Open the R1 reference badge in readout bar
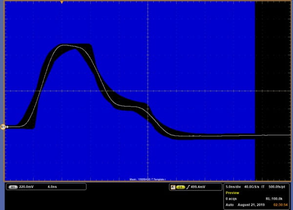This screenshot has width=293, height=210. pos(13,187)
